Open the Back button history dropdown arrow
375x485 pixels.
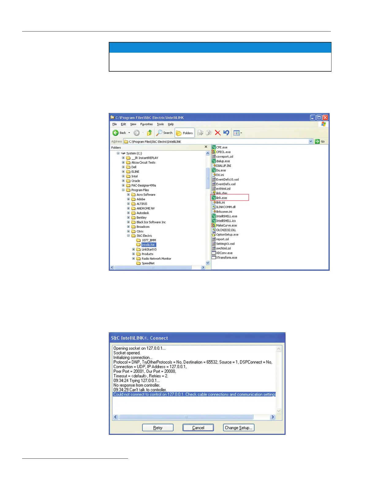click(x=129, y=133)
